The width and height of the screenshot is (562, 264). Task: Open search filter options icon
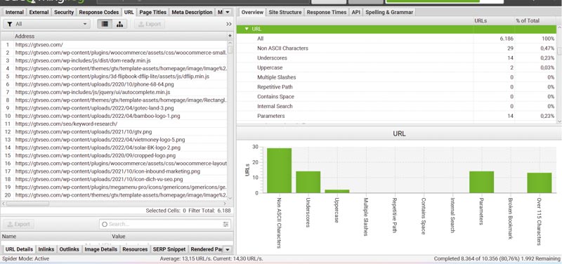(x=226, y=224)
